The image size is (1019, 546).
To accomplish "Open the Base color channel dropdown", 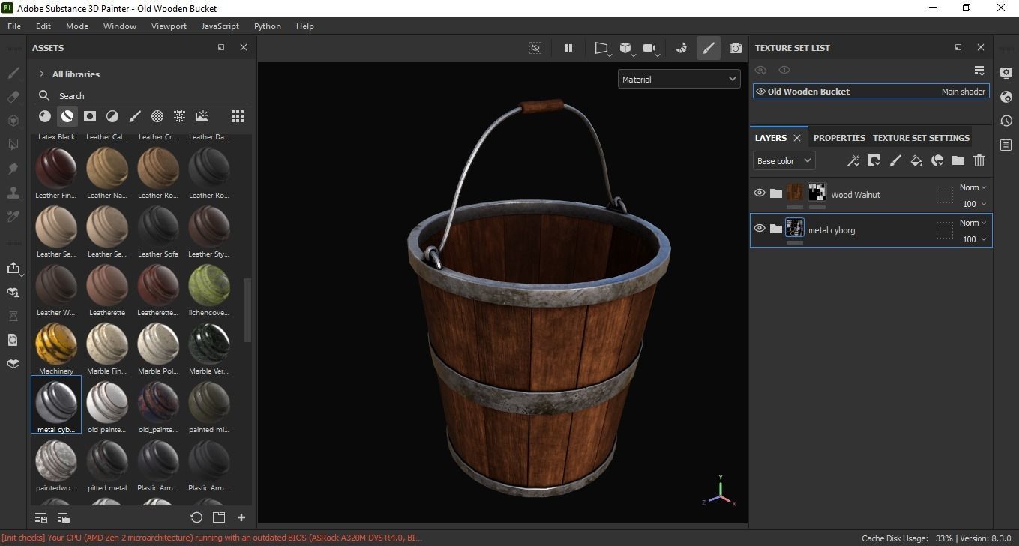I will tap(784, 160).
